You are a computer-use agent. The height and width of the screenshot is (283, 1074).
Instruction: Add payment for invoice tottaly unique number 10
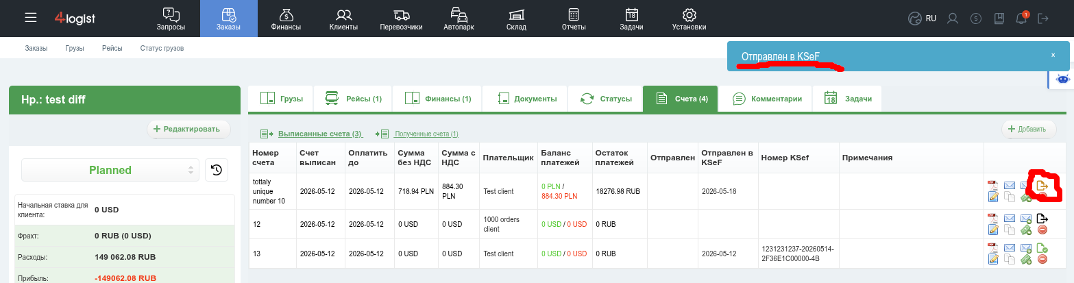1026,197
